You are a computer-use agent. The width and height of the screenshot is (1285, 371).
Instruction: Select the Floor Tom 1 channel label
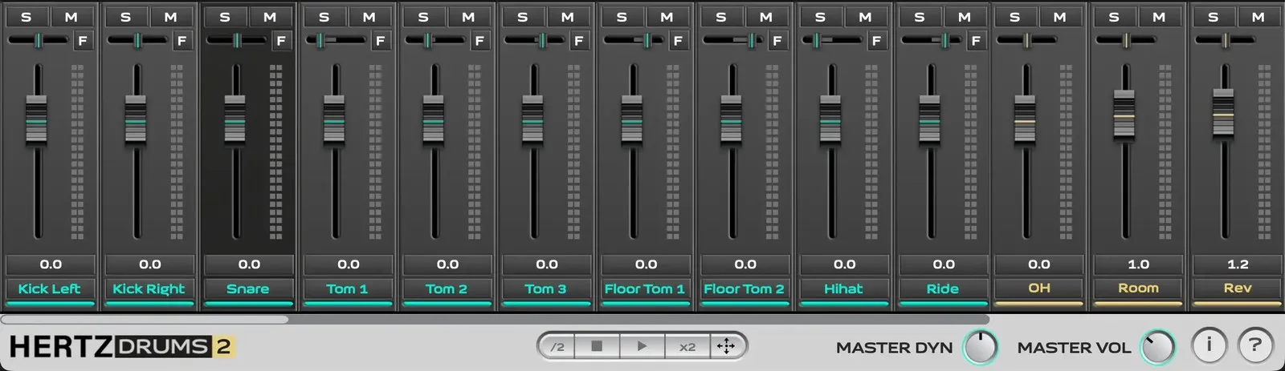point(645,288)
